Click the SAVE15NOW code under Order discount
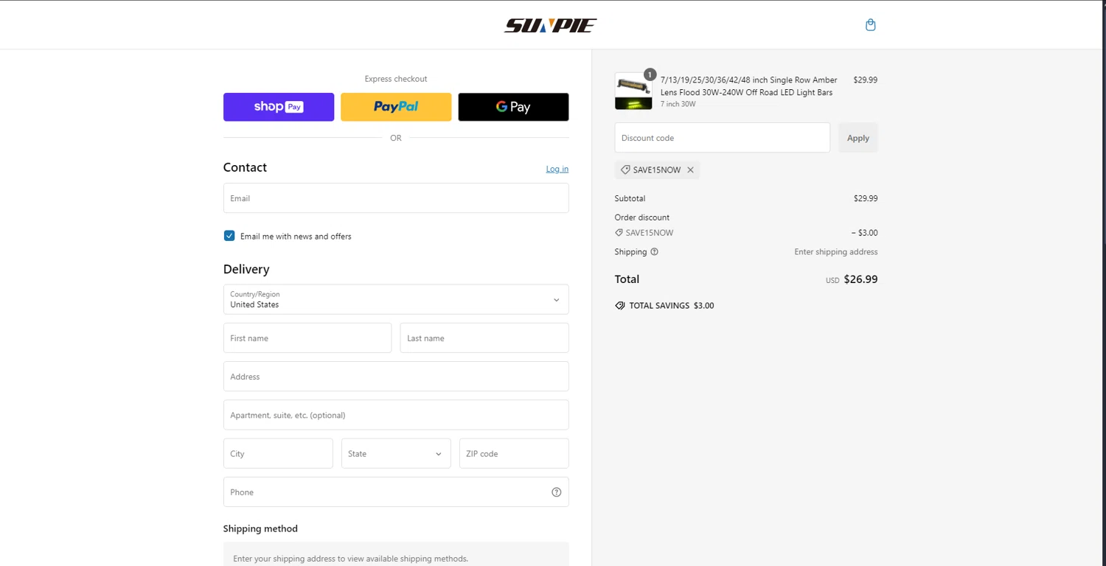 649,233
